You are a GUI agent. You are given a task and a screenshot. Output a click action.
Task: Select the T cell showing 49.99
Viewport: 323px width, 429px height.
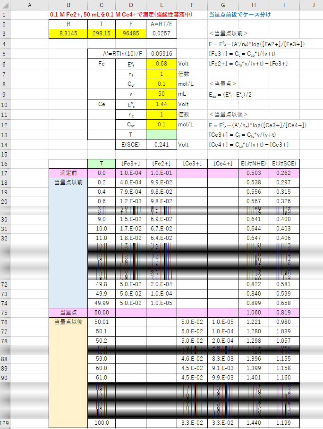coord(102,303)
